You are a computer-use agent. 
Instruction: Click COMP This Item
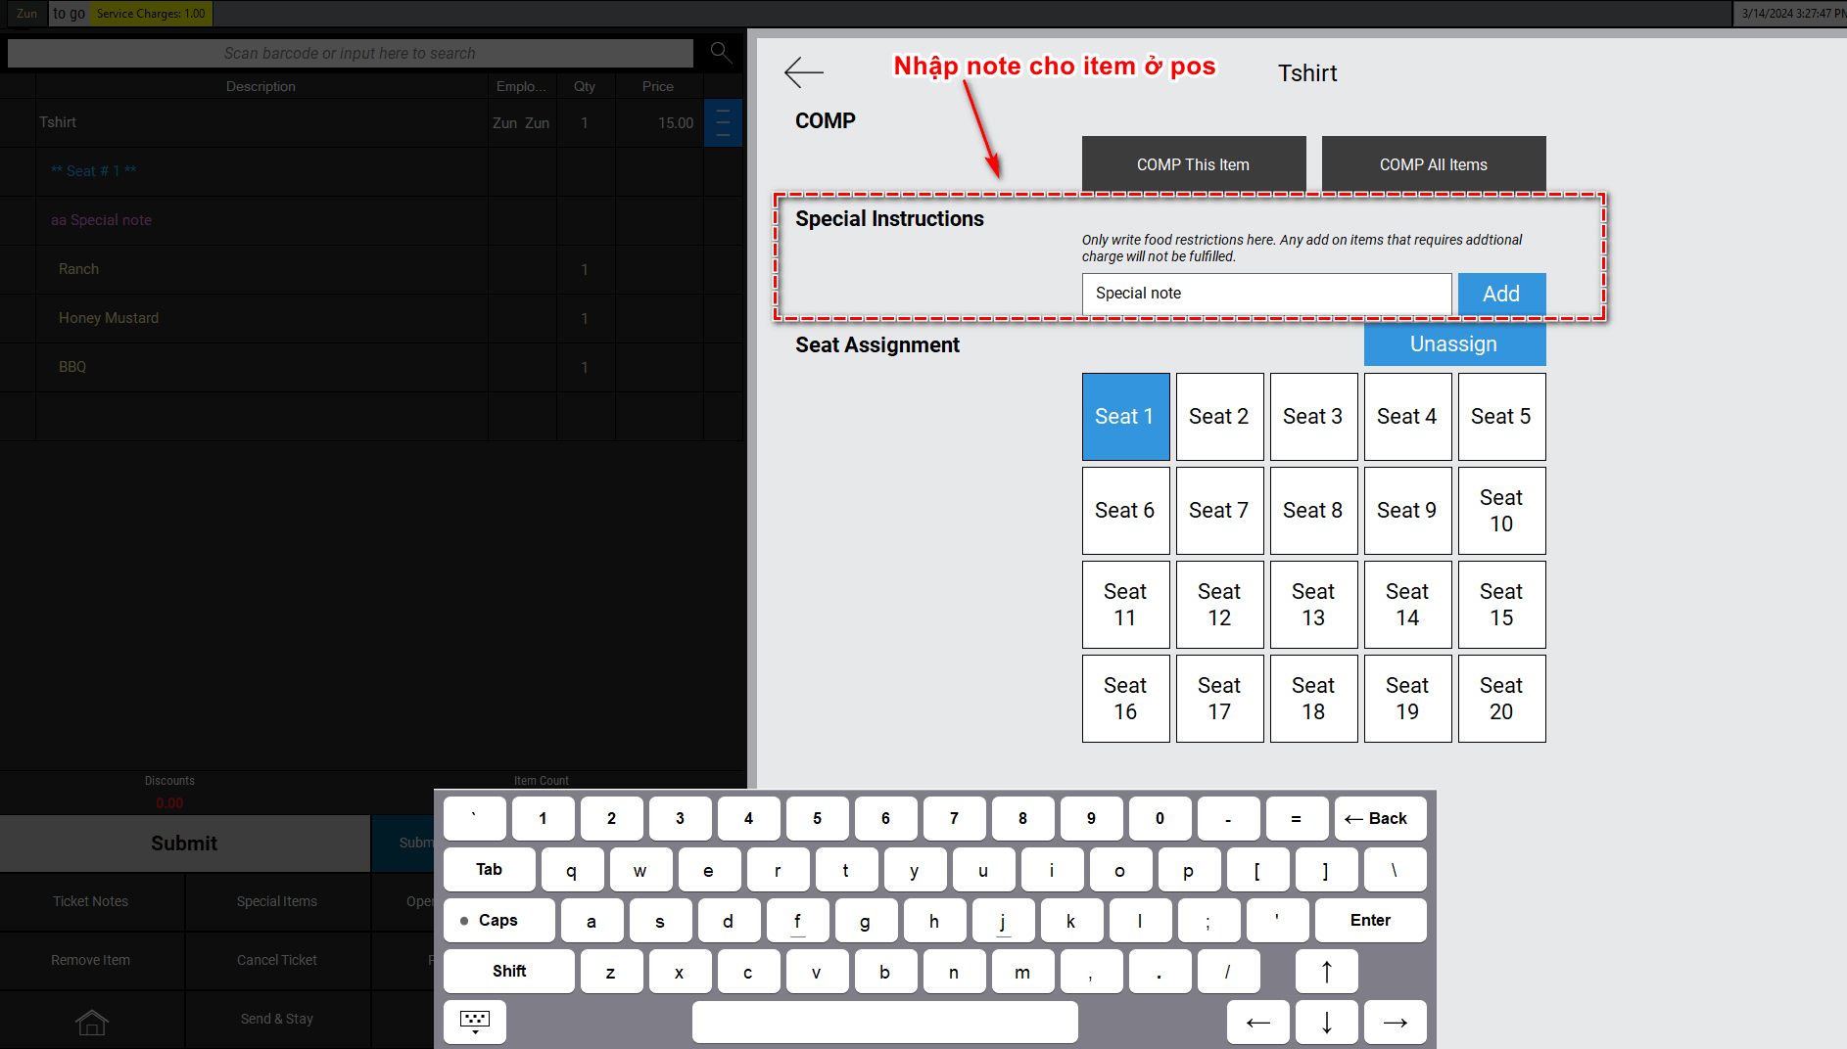pyautogui.click(x=1193, y=164)
